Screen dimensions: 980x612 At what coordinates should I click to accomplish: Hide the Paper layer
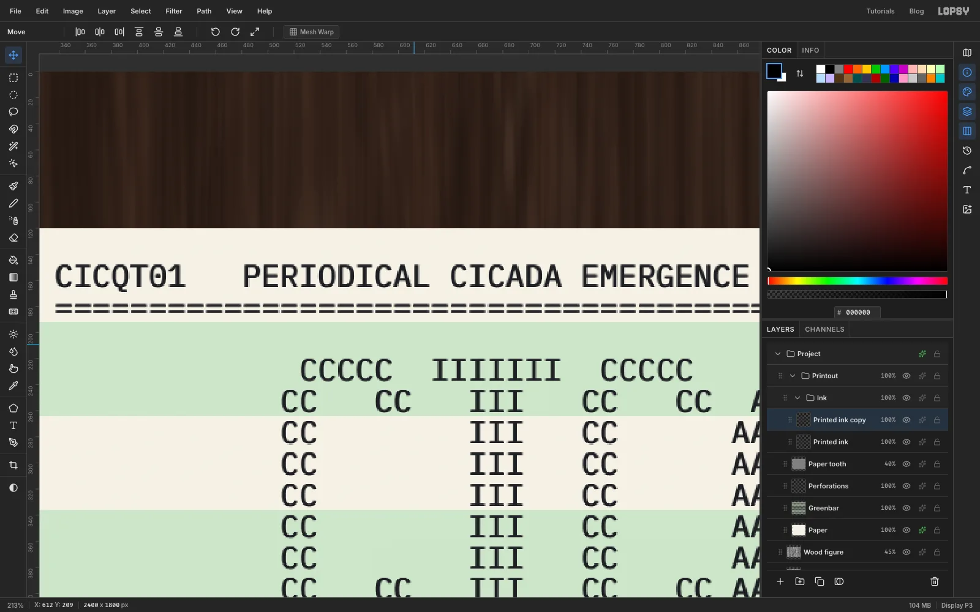coord(907,530)
